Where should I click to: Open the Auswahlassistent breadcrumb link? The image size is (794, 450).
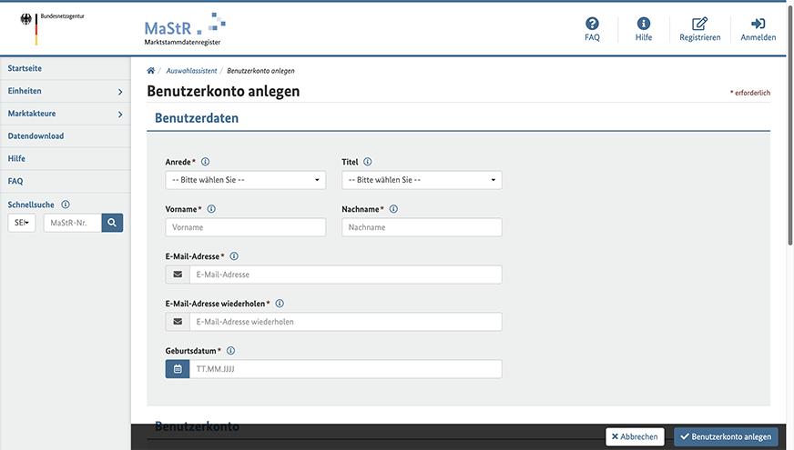pyautogui.click(x=191, y=71)
